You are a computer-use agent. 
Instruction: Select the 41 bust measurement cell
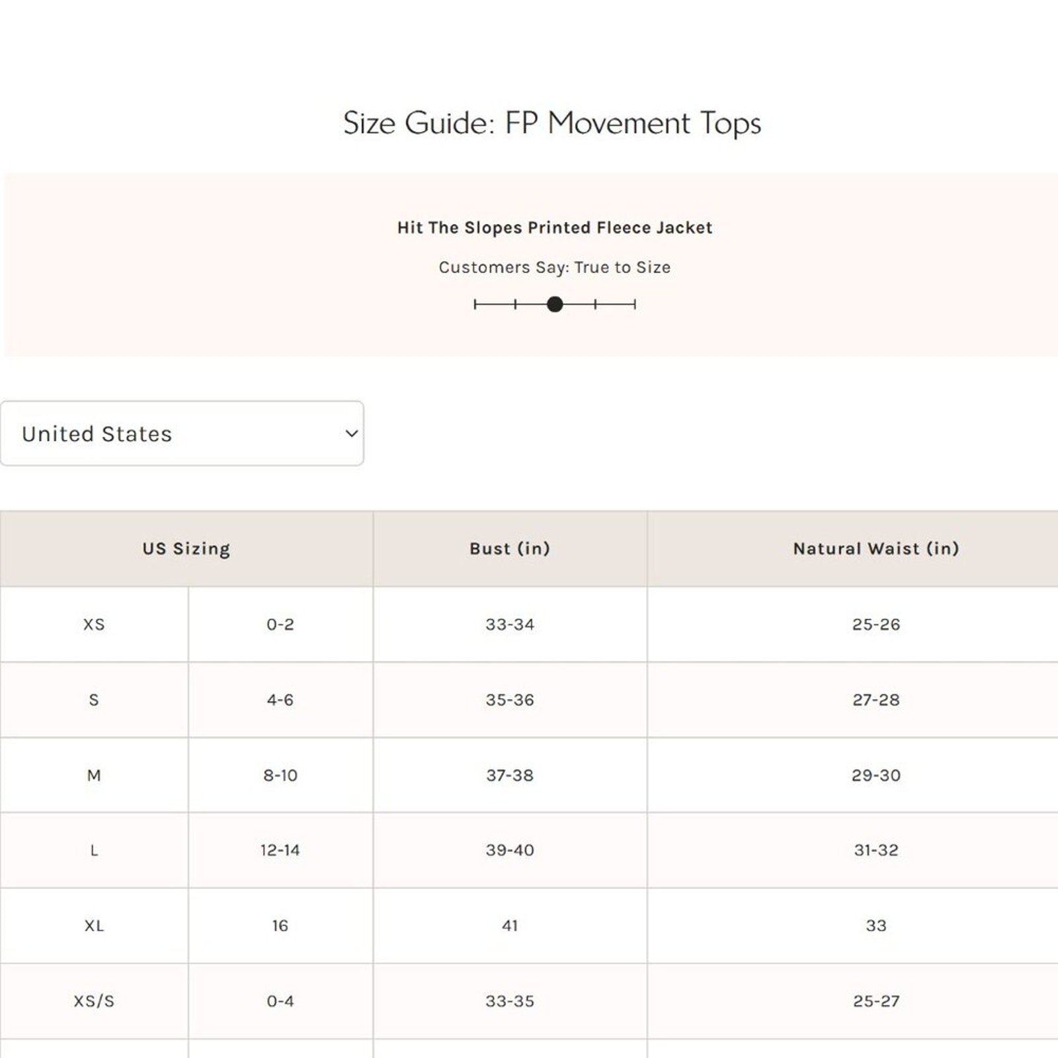click(x=509, y=926)
